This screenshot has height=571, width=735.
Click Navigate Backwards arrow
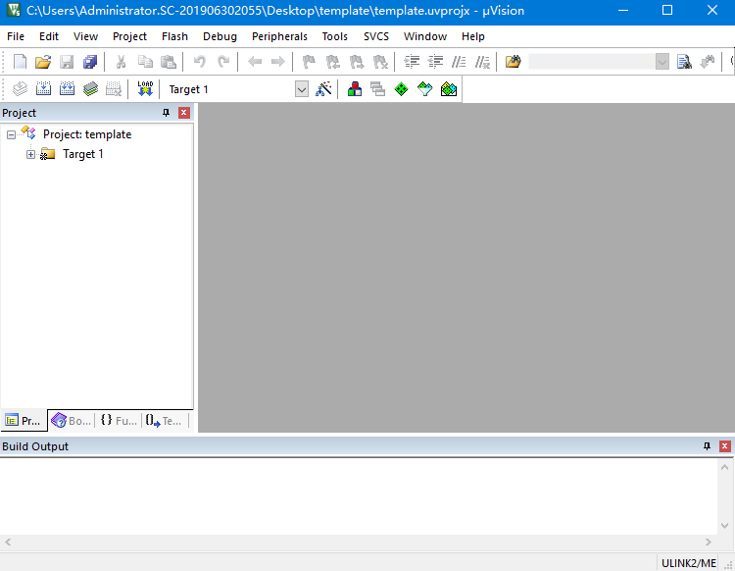[255, 62]
